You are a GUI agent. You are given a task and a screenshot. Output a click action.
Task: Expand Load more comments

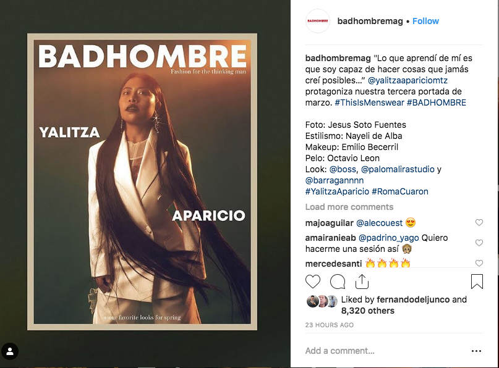pos(349,207)
